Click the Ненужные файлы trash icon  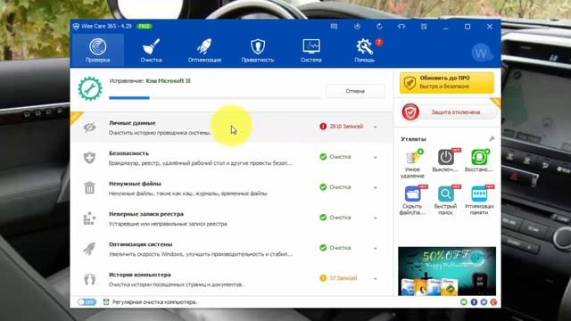[x=89, y=188]
